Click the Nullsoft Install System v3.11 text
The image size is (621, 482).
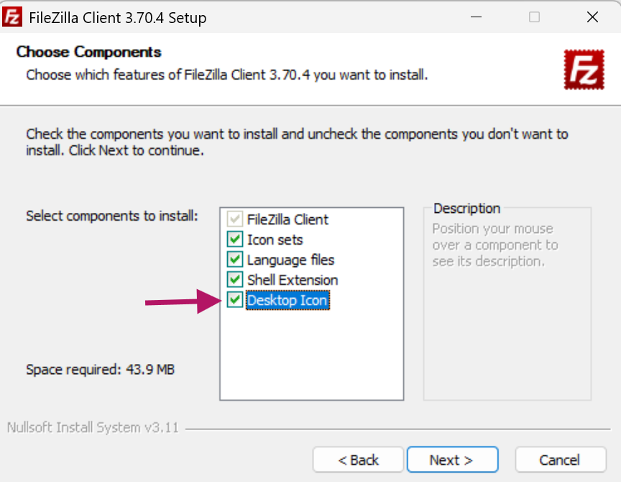[93, 427]
